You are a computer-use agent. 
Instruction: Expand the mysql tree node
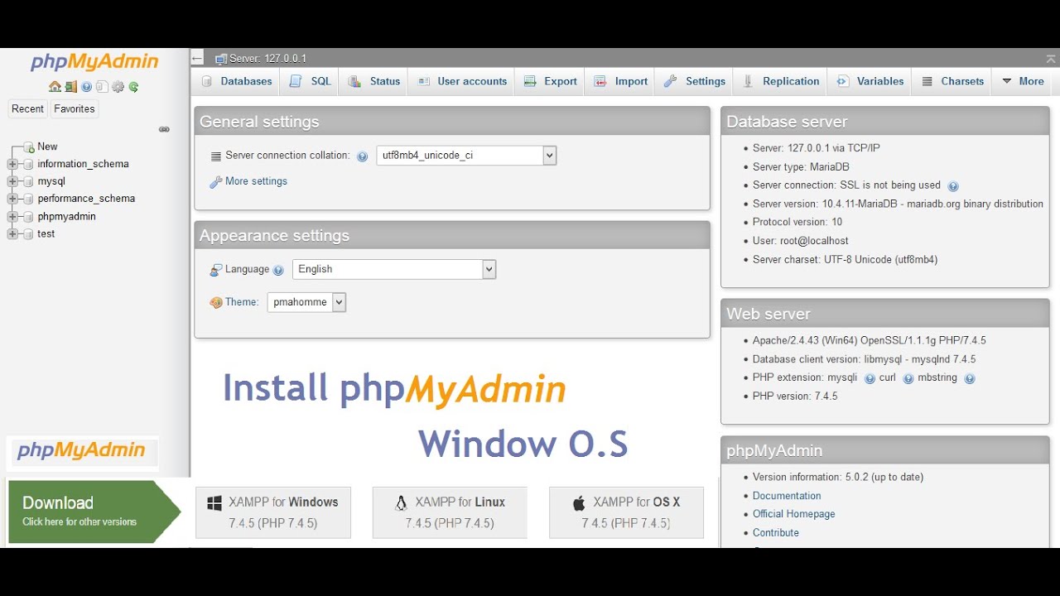pyautogui.click(x=12, y=182)
